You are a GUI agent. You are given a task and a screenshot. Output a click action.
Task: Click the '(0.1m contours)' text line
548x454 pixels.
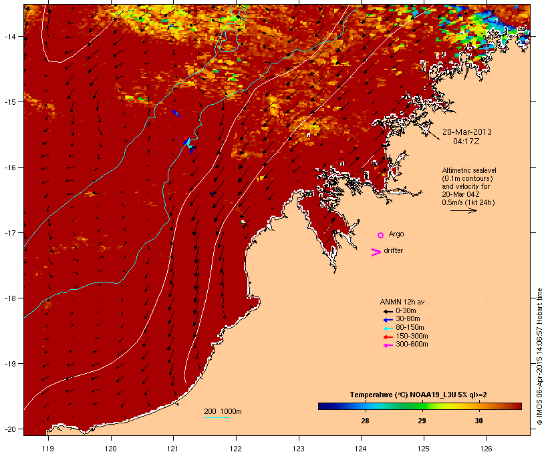tap(467, 178)
